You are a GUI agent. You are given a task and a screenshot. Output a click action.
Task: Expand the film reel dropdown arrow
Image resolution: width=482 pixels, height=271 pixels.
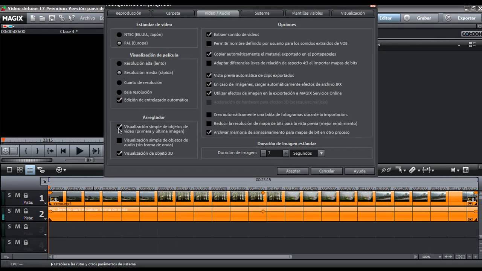point(65,170)
